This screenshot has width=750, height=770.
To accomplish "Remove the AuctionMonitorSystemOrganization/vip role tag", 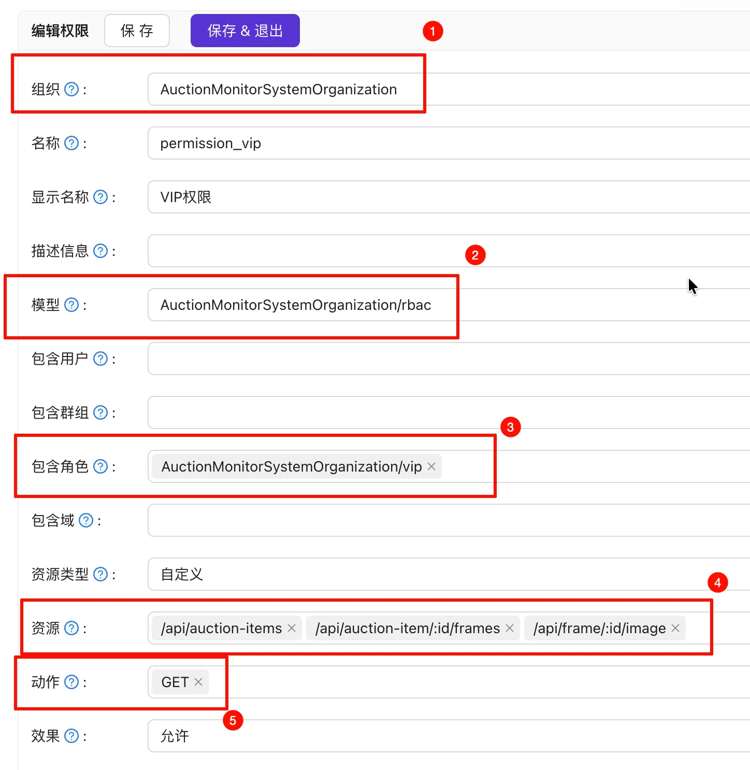I will pos(431,466).
